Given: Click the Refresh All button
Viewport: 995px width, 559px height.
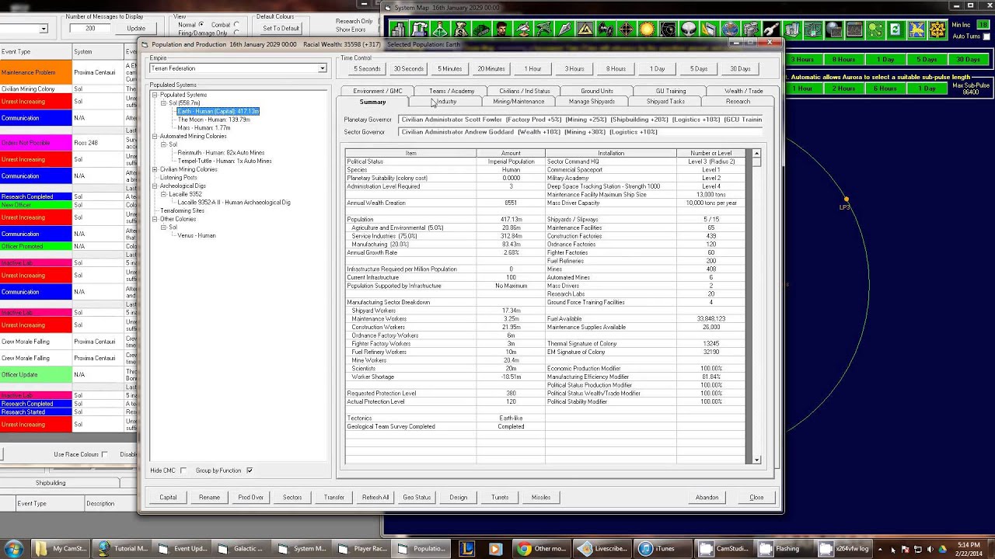Looking at the screenshot, I should (375, 497).
